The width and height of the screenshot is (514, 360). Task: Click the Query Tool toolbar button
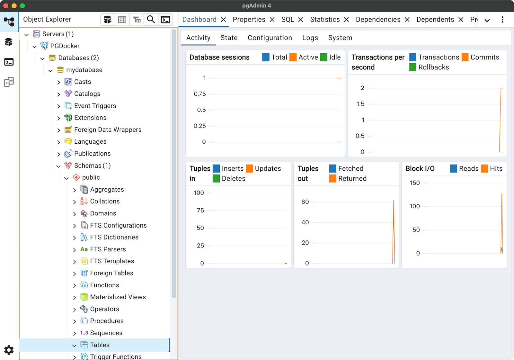[x=108, y=20]
